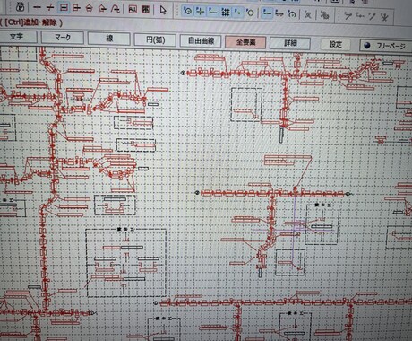Open the 詳細 details button

pos(290,43)
